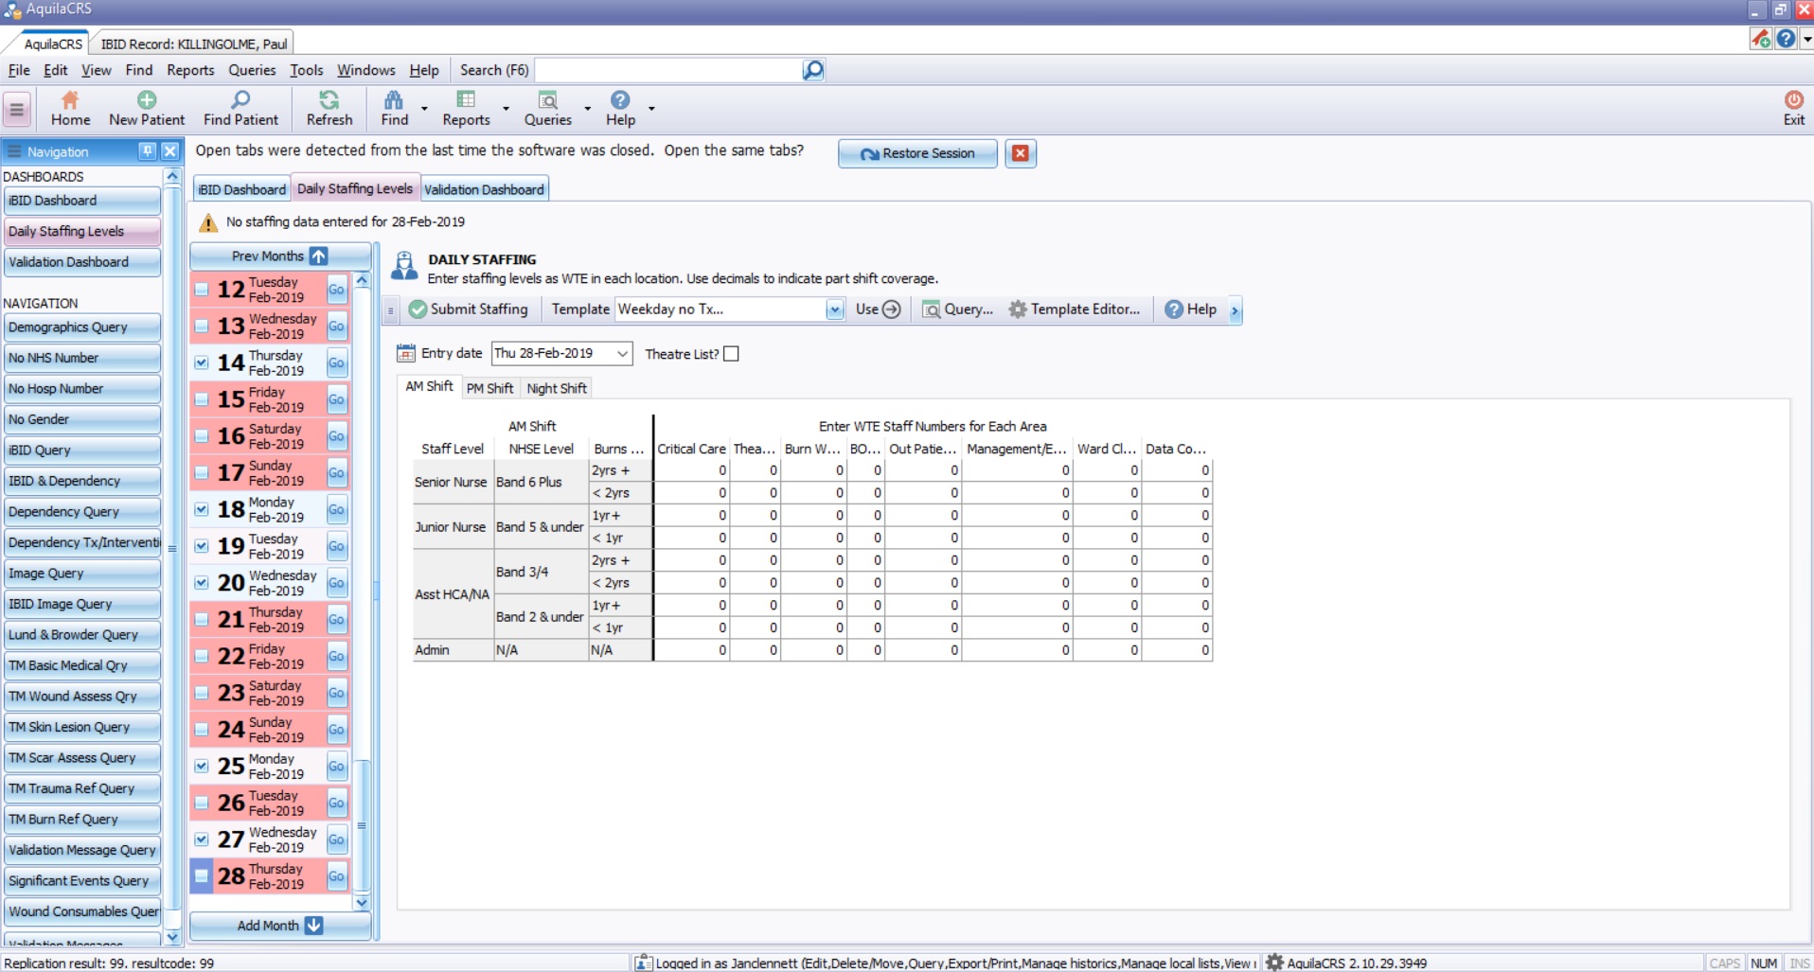Toggle the checkbox for Monday 25 Feb-2019
The image size is (1814, 972).
pos(202,766)
